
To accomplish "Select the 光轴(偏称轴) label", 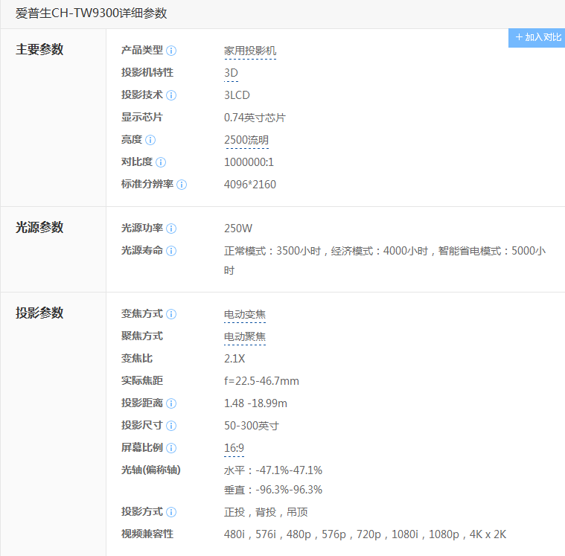I will [151, 470].
